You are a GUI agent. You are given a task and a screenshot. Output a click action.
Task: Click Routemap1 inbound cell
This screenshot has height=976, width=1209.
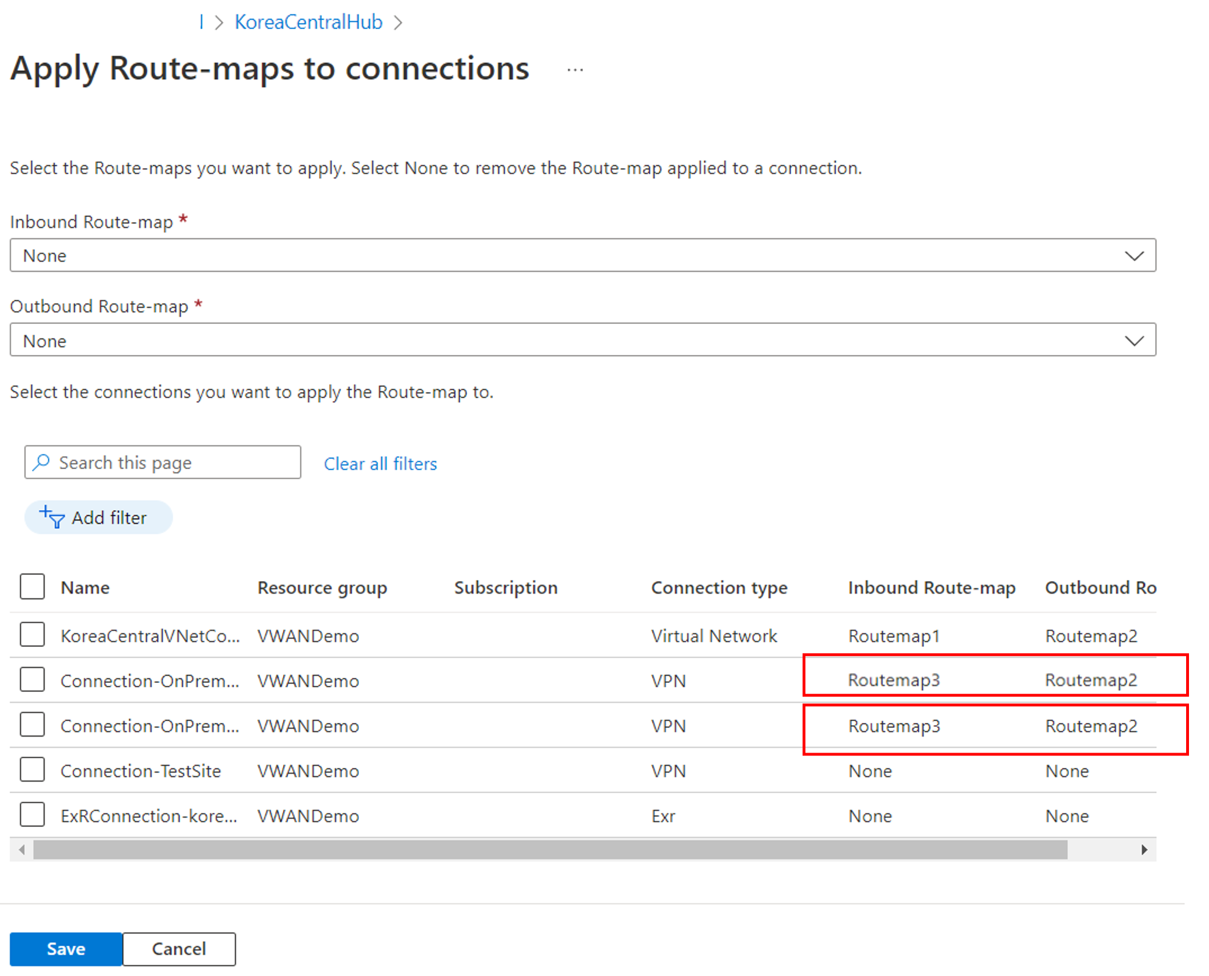point(894,636)
